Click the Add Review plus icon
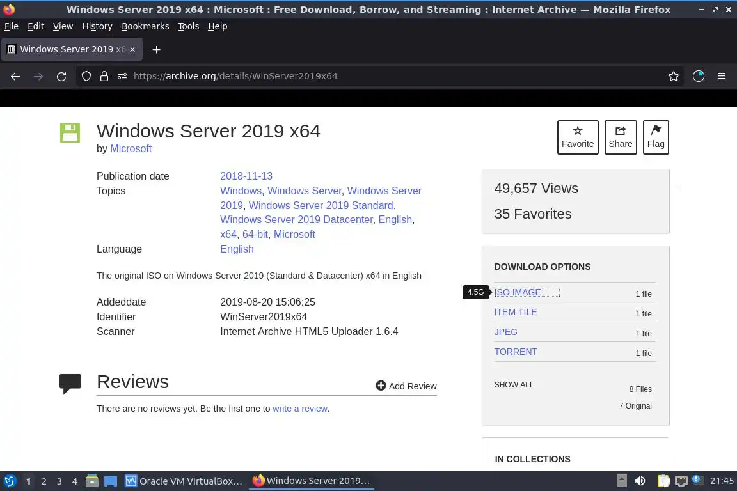 pos(381,386)
